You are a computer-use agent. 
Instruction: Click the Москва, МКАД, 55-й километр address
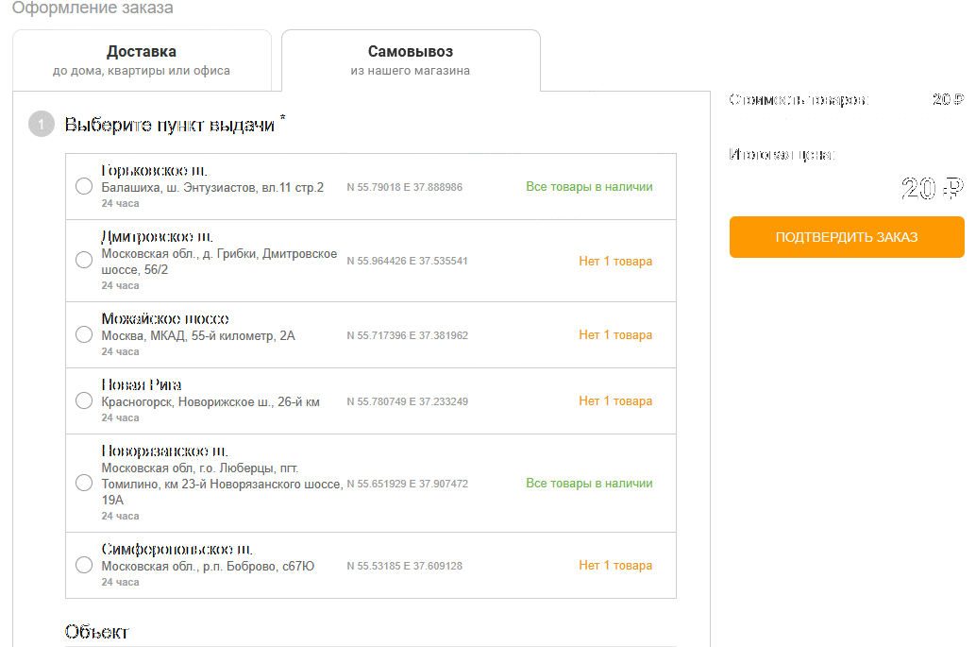click(x=198, y=336)
